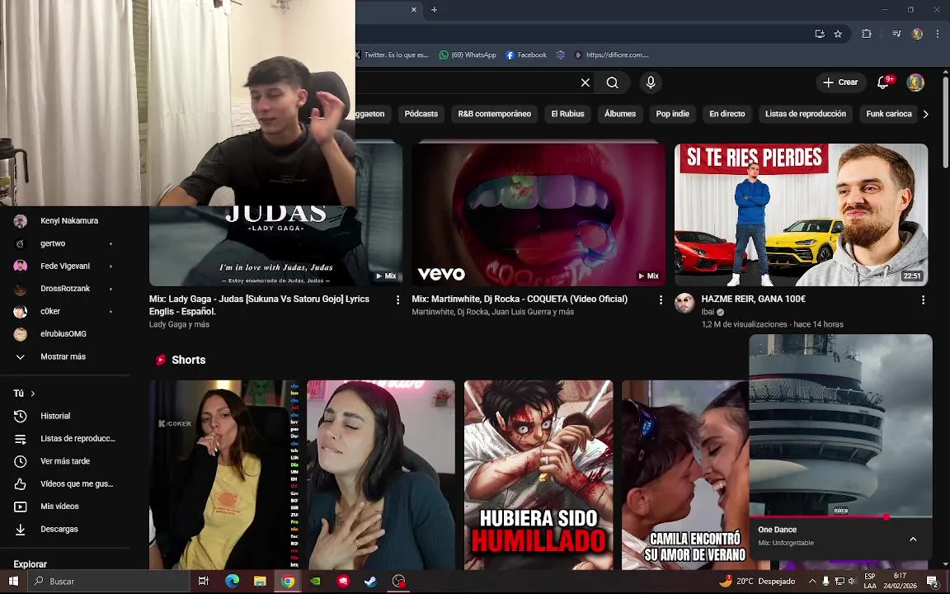Open the Fede Vigevani subscription
The width and height of the screenshot is (950, 594).
65,266
